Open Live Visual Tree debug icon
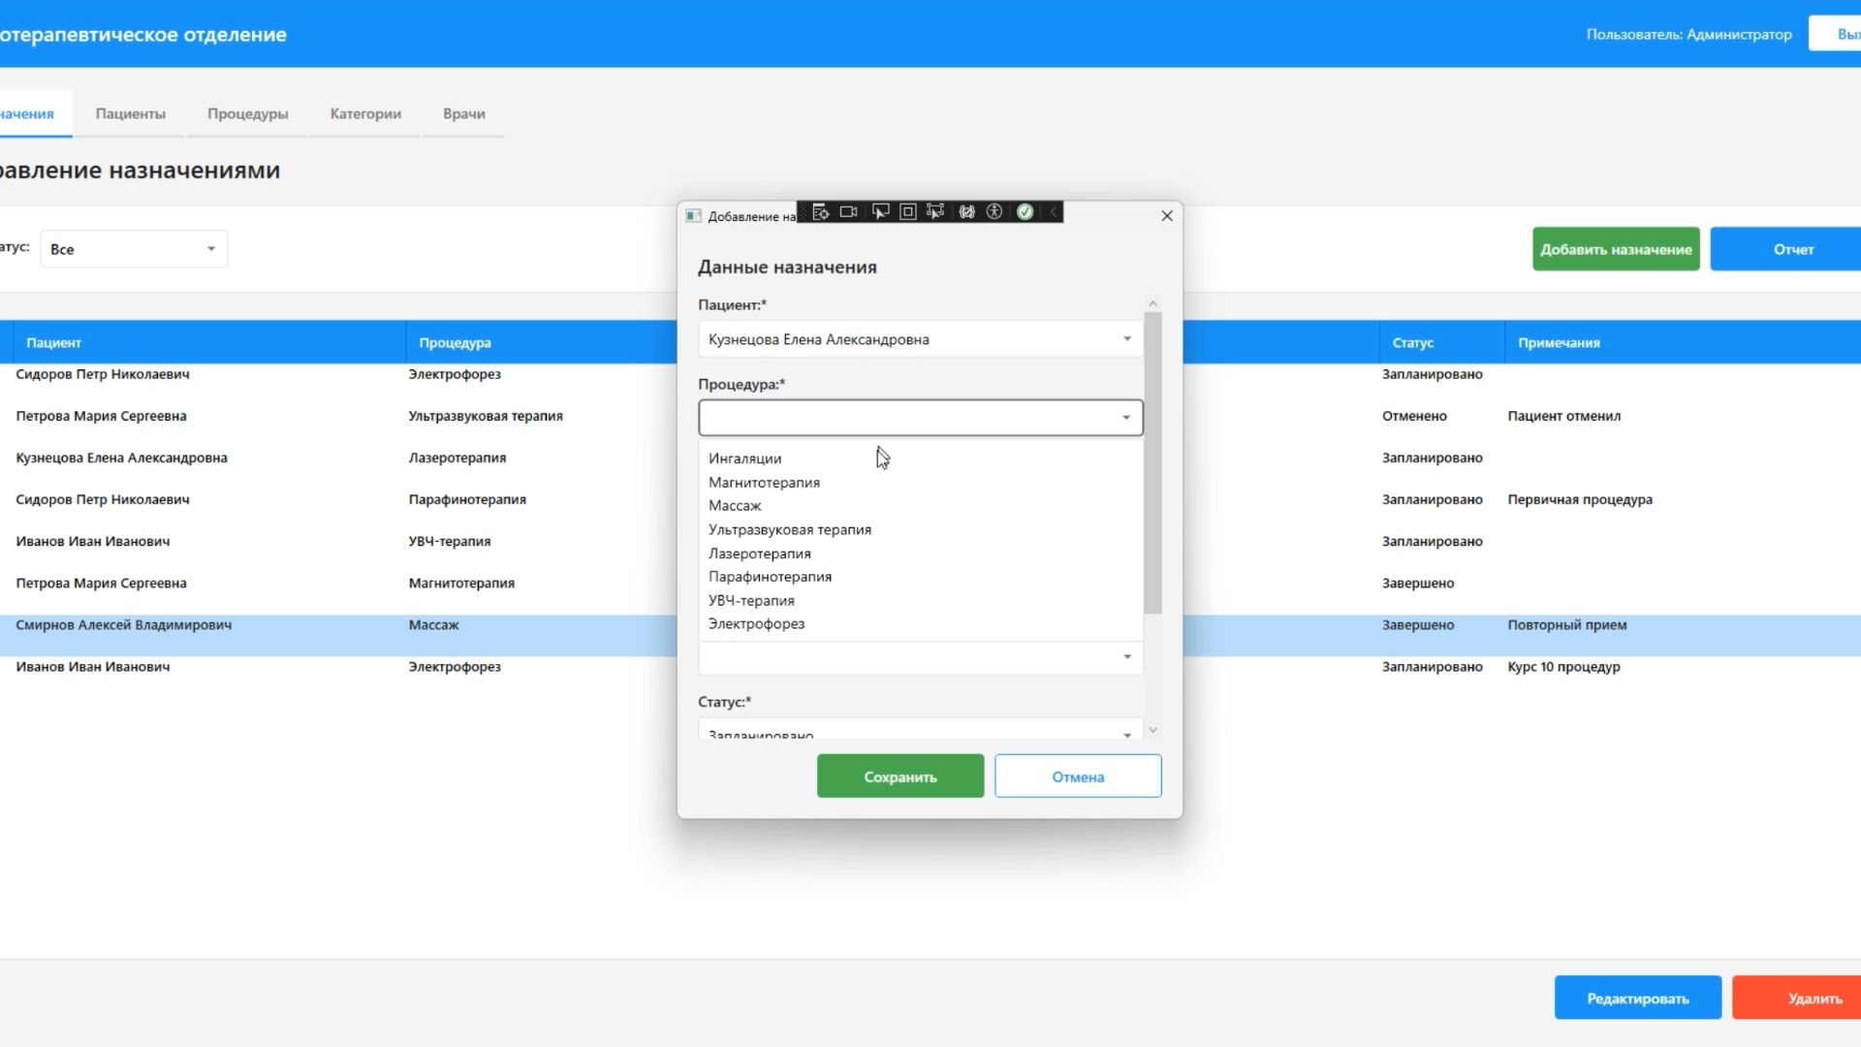1861x1047 pixels. tap(820, 212)
